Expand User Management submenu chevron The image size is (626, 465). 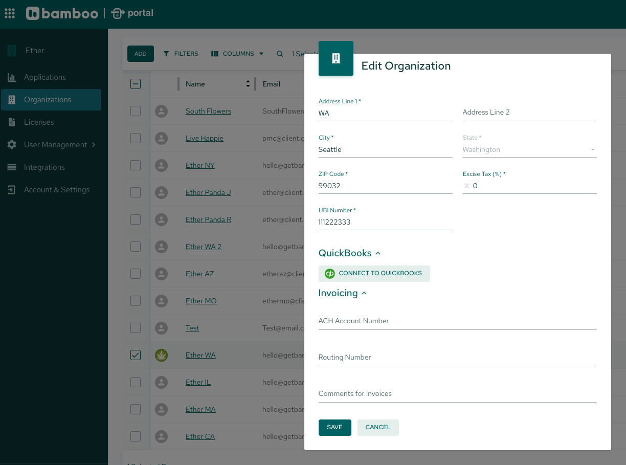pyautogui.click(x=94, y=145)
